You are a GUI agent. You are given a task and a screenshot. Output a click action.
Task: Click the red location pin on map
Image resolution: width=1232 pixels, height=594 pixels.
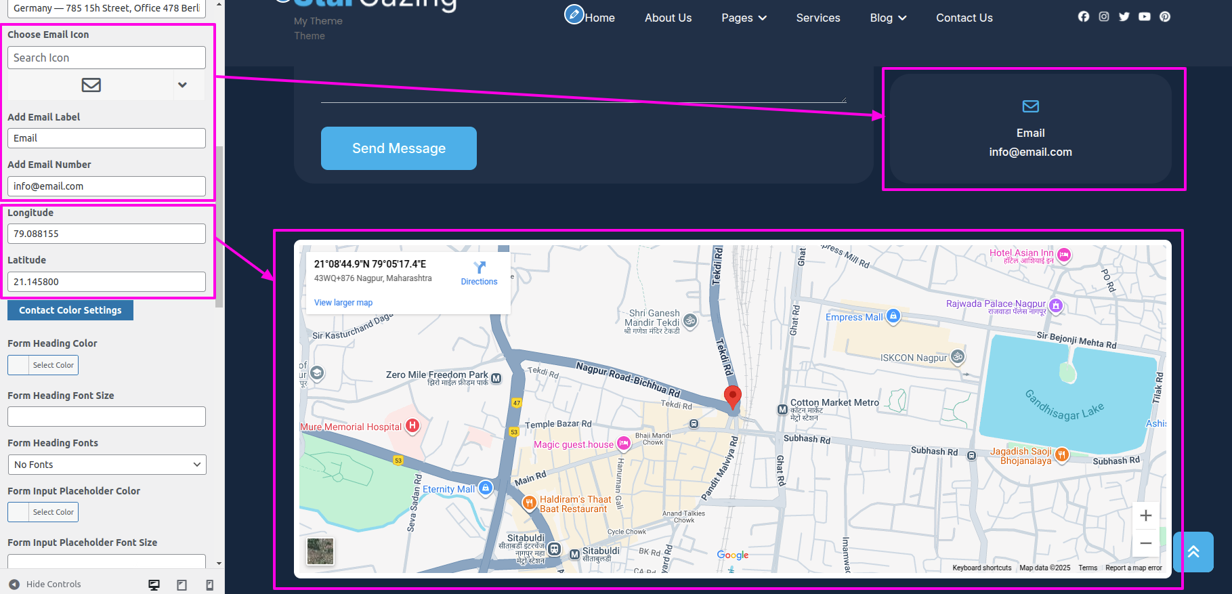[x=733, y=397]
